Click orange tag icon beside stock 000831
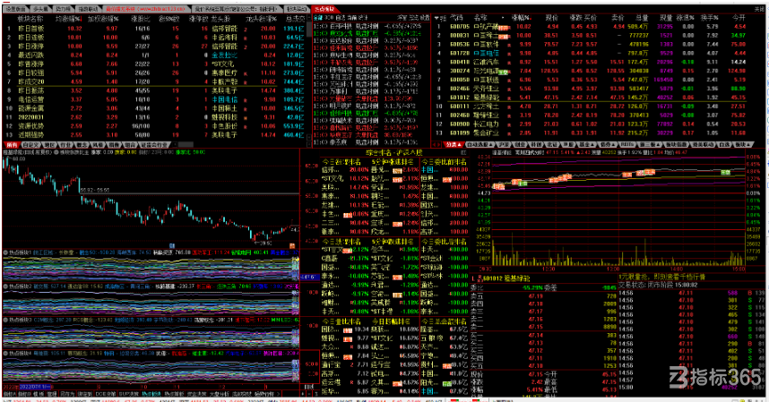The width and height of the screenshot is (769, 402). [x=504, y=38]
